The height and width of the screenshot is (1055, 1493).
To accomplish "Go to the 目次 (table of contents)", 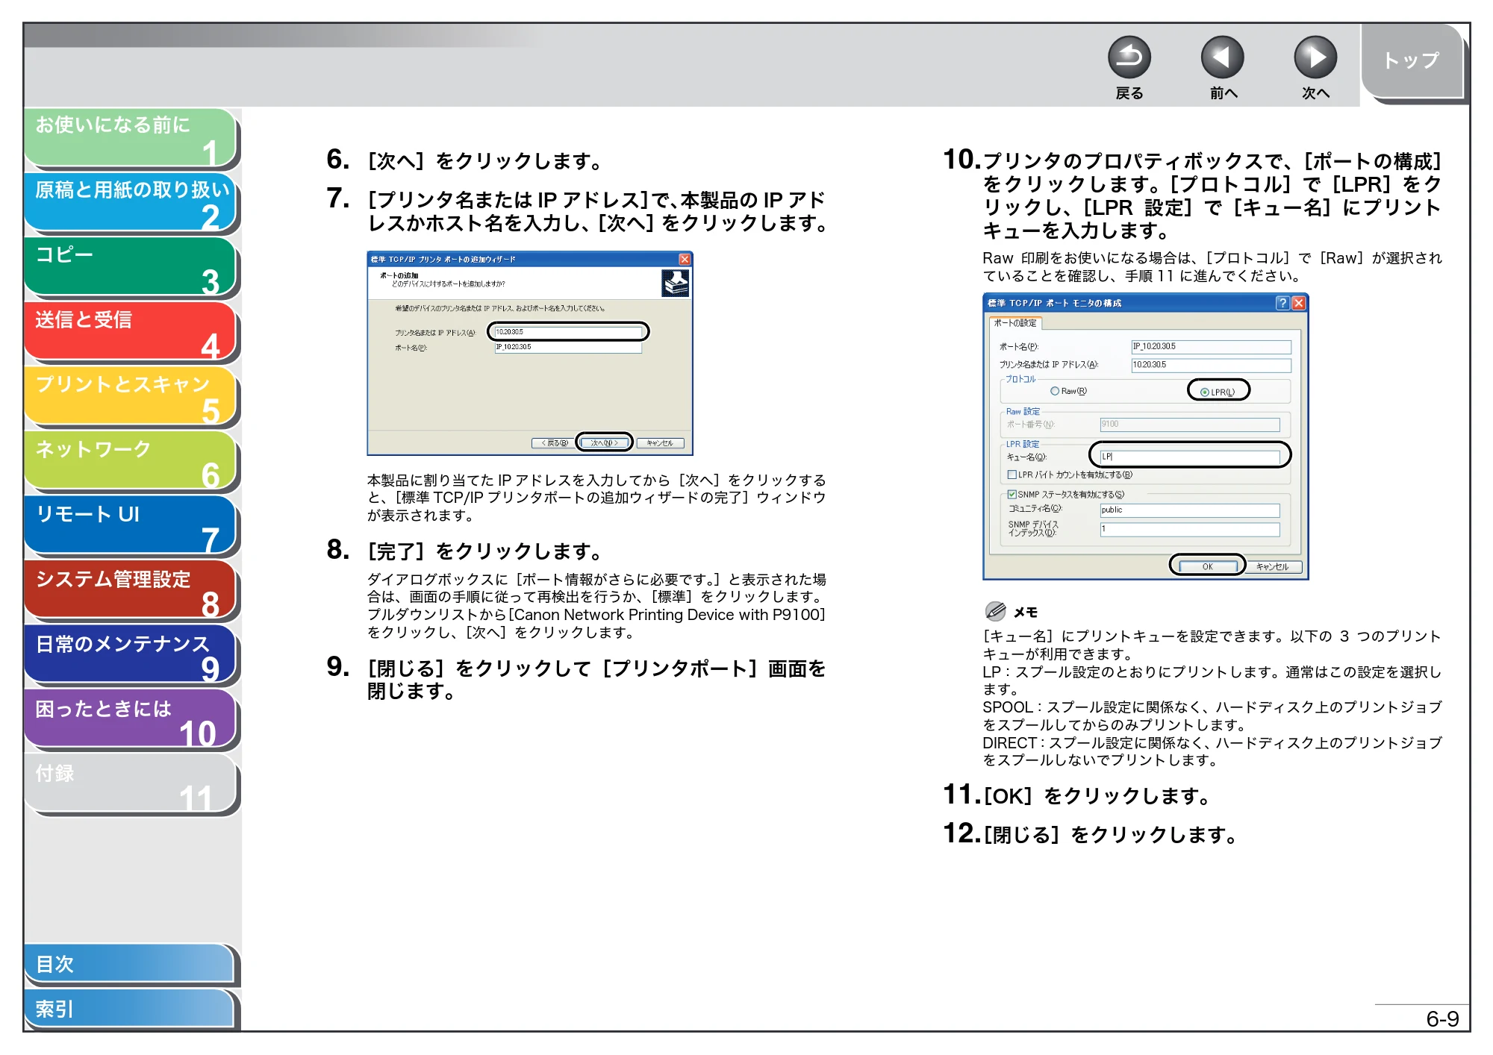I will coord(131,964).
